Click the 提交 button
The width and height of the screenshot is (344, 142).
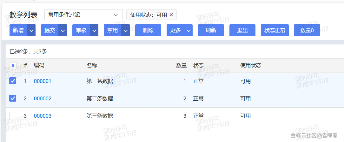50,30
